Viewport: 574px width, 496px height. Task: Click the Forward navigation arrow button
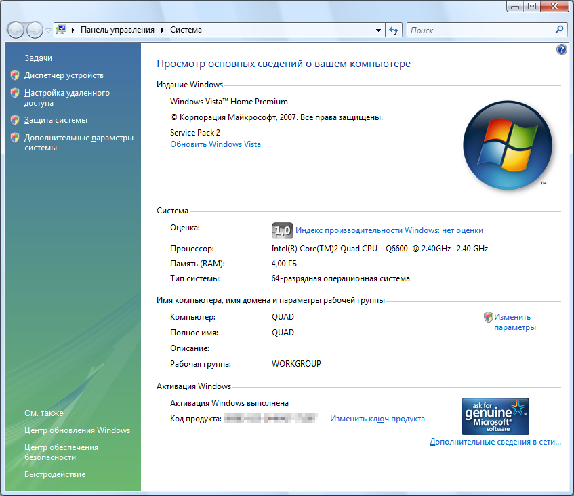point(34,30)
